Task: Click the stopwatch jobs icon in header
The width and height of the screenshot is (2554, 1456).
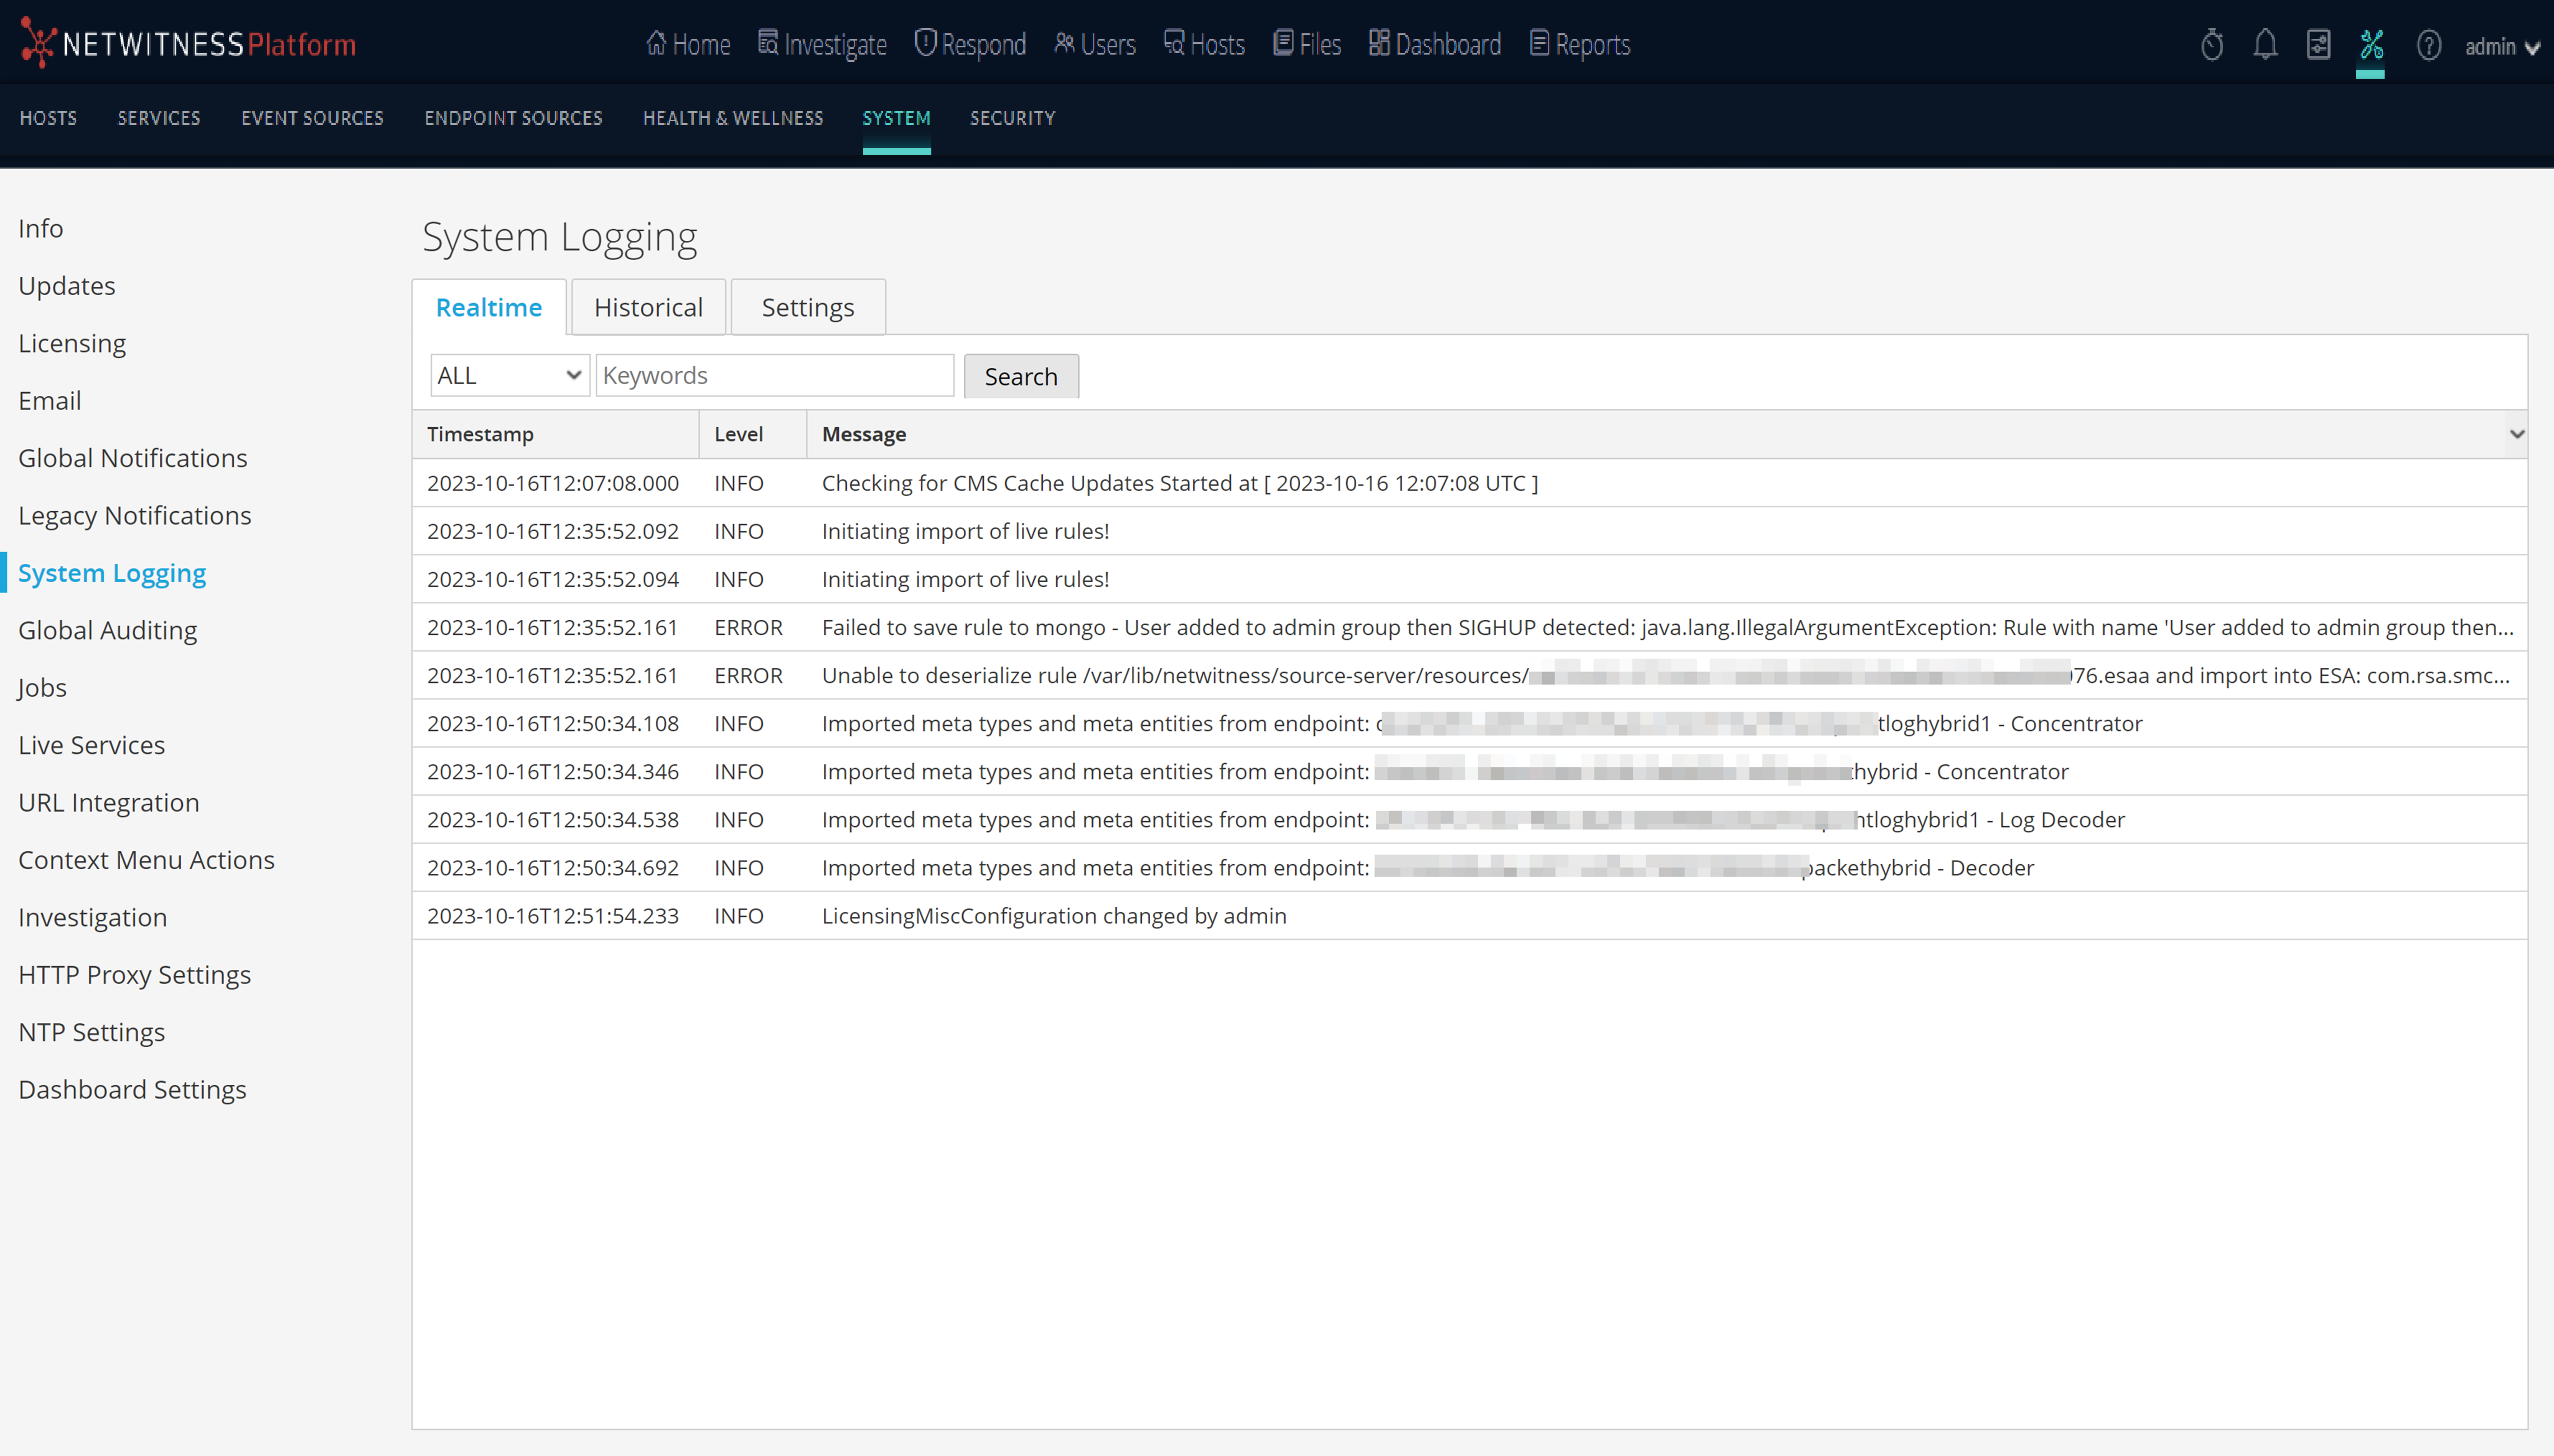Action: (x=2211, y=45)
